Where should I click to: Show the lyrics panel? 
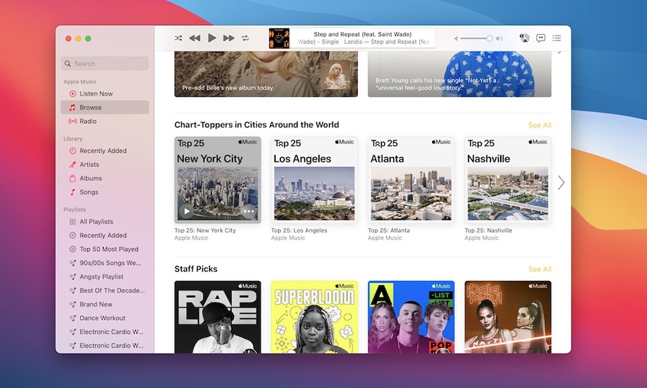pos(541,38)
